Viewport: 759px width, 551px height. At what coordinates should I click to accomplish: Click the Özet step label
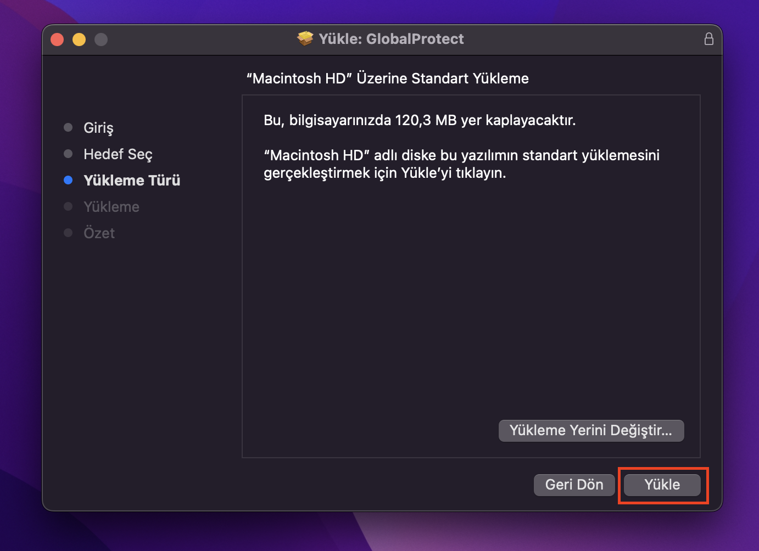[99, 233]
